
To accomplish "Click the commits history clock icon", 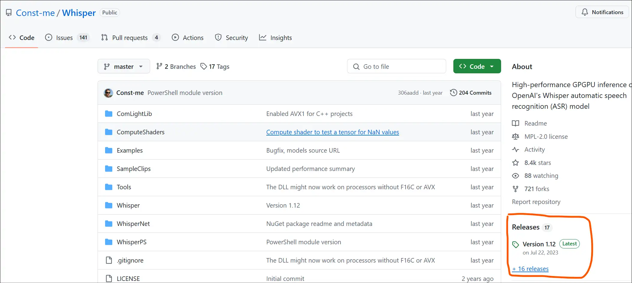I will pyautogui.click(x=453, y=93).
